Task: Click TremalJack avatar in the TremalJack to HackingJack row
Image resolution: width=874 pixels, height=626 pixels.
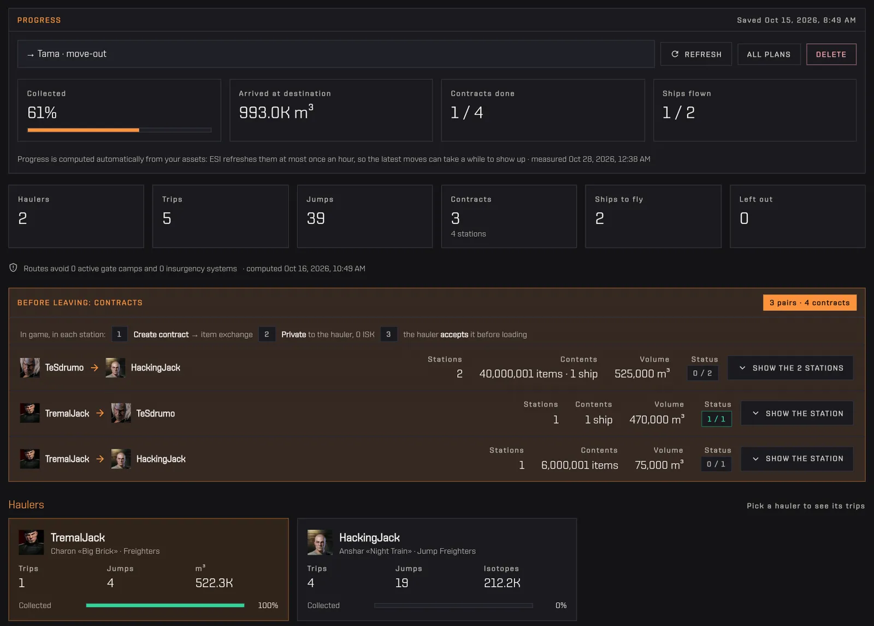Action: [x=29, y=459]
